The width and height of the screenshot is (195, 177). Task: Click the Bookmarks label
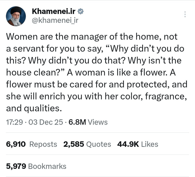47,166
